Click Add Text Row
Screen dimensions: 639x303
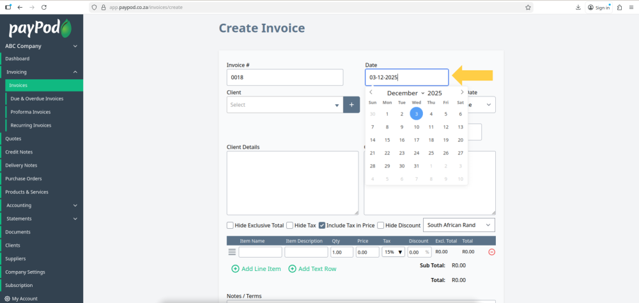tap(312, 268)
